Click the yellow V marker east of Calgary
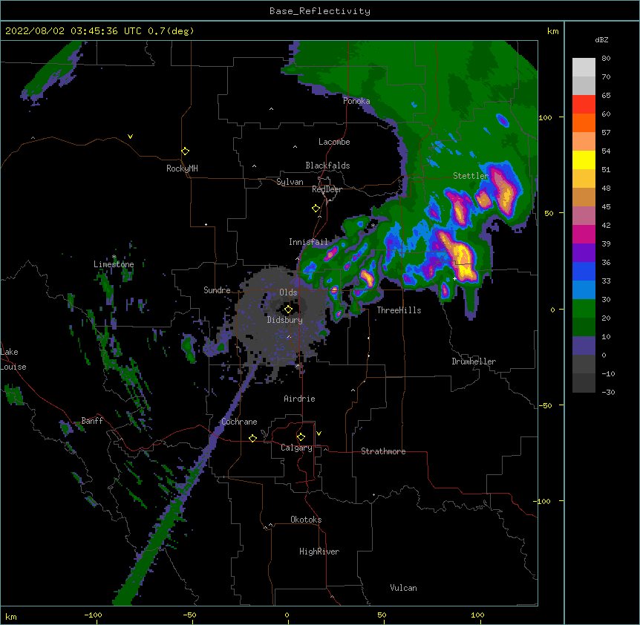Image resolution: width=640 pixels, height=625 pixels. coord(319,433)
